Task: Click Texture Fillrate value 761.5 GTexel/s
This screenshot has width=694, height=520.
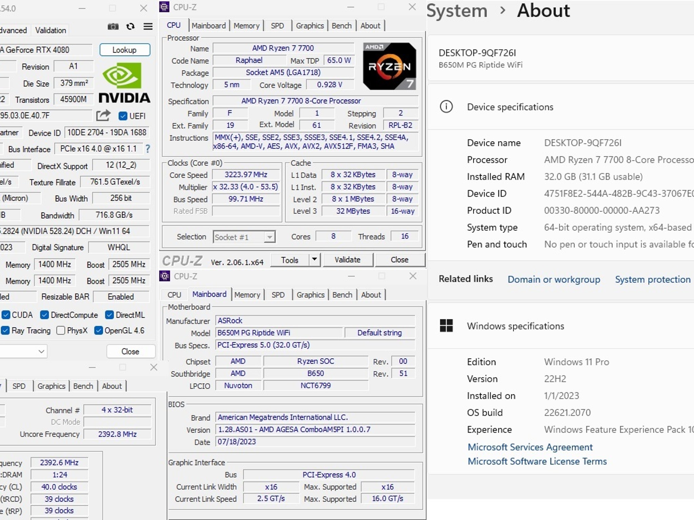Action: click(115, 182)
